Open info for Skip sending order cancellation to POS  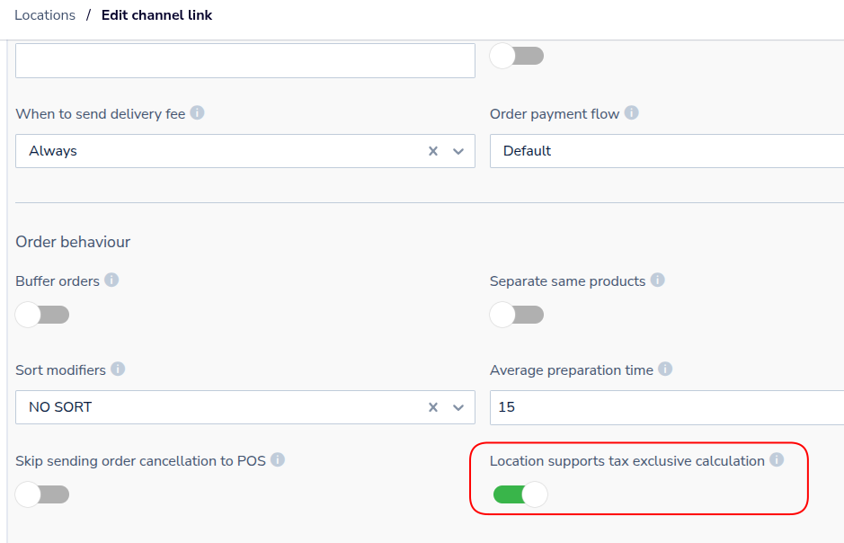click(x=277, y=460)
